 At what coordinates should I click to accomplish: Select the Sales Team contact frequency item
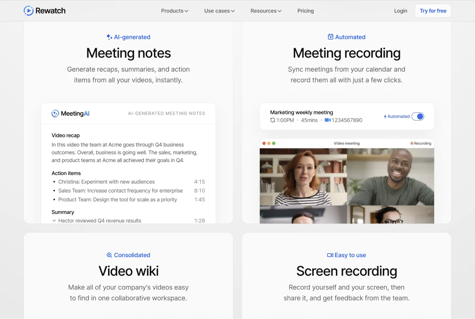(x=120, y=191)
